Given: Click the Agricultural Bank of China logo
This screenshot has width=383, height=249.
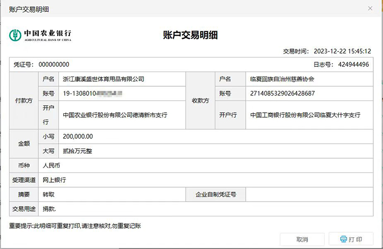Looking at the screenshot, I should (40, 35).
